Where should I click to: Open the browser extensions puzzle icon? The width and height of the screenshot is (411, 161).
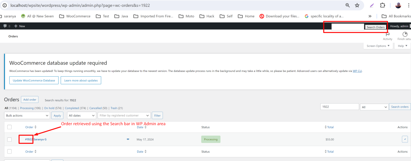[383, 5]
